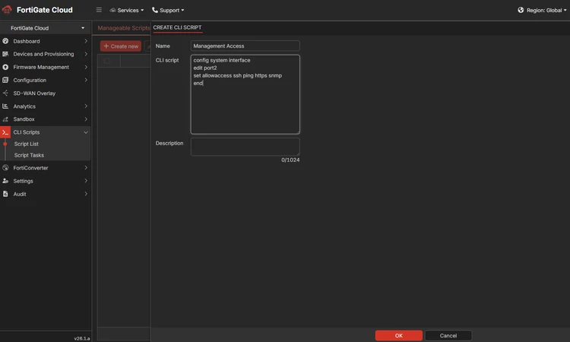
Task: Open the Analytics menu item text
Action: point(24,106)
